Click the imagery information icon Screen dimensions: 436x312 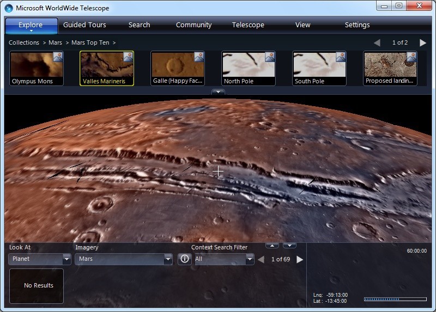[x=185, y=259]
